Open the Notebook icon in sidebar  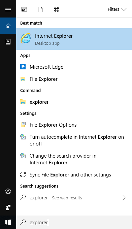[x=8, y=42]
